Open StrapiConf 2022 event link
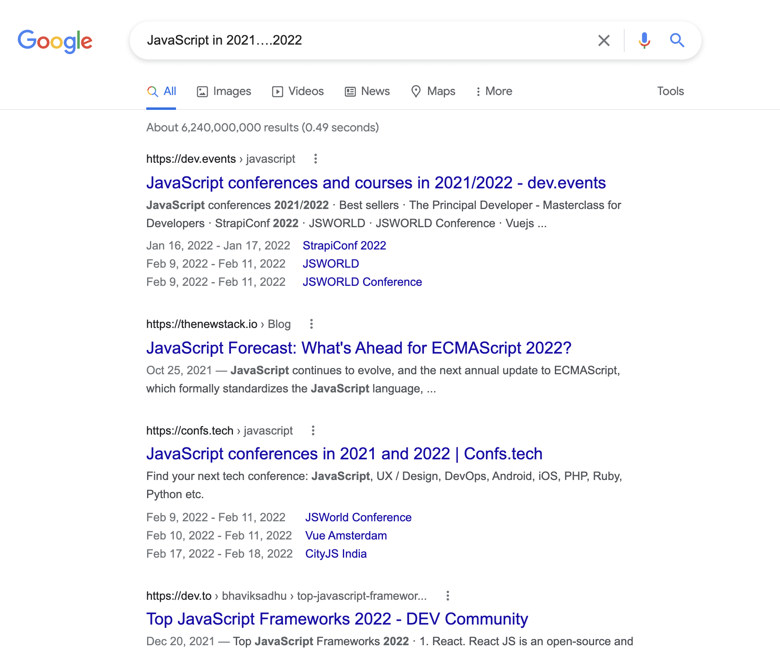The image size is (780, 651). coord(344,246)
